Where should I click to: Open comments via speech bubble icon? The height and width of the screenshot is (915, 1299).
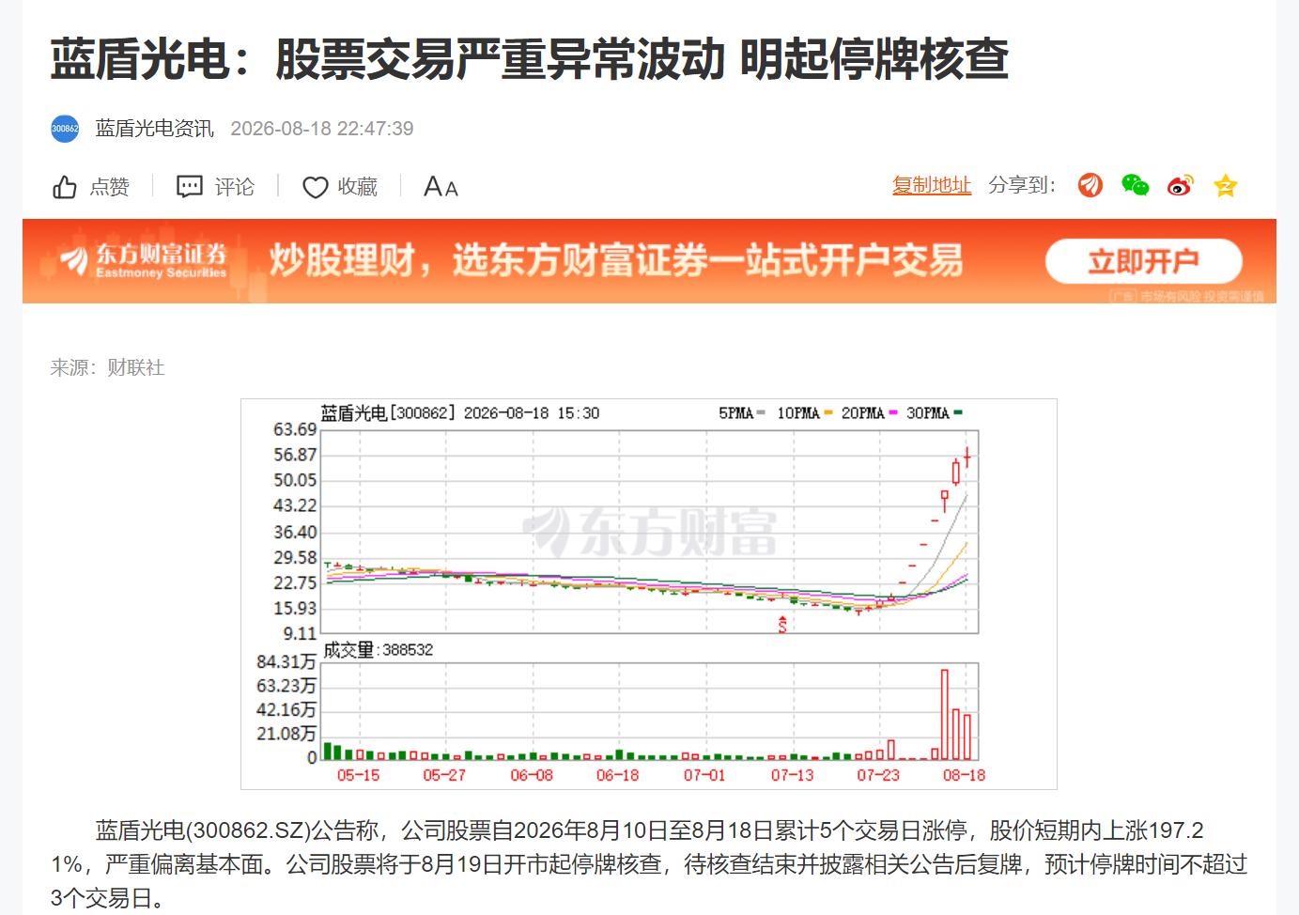point(190,187)
